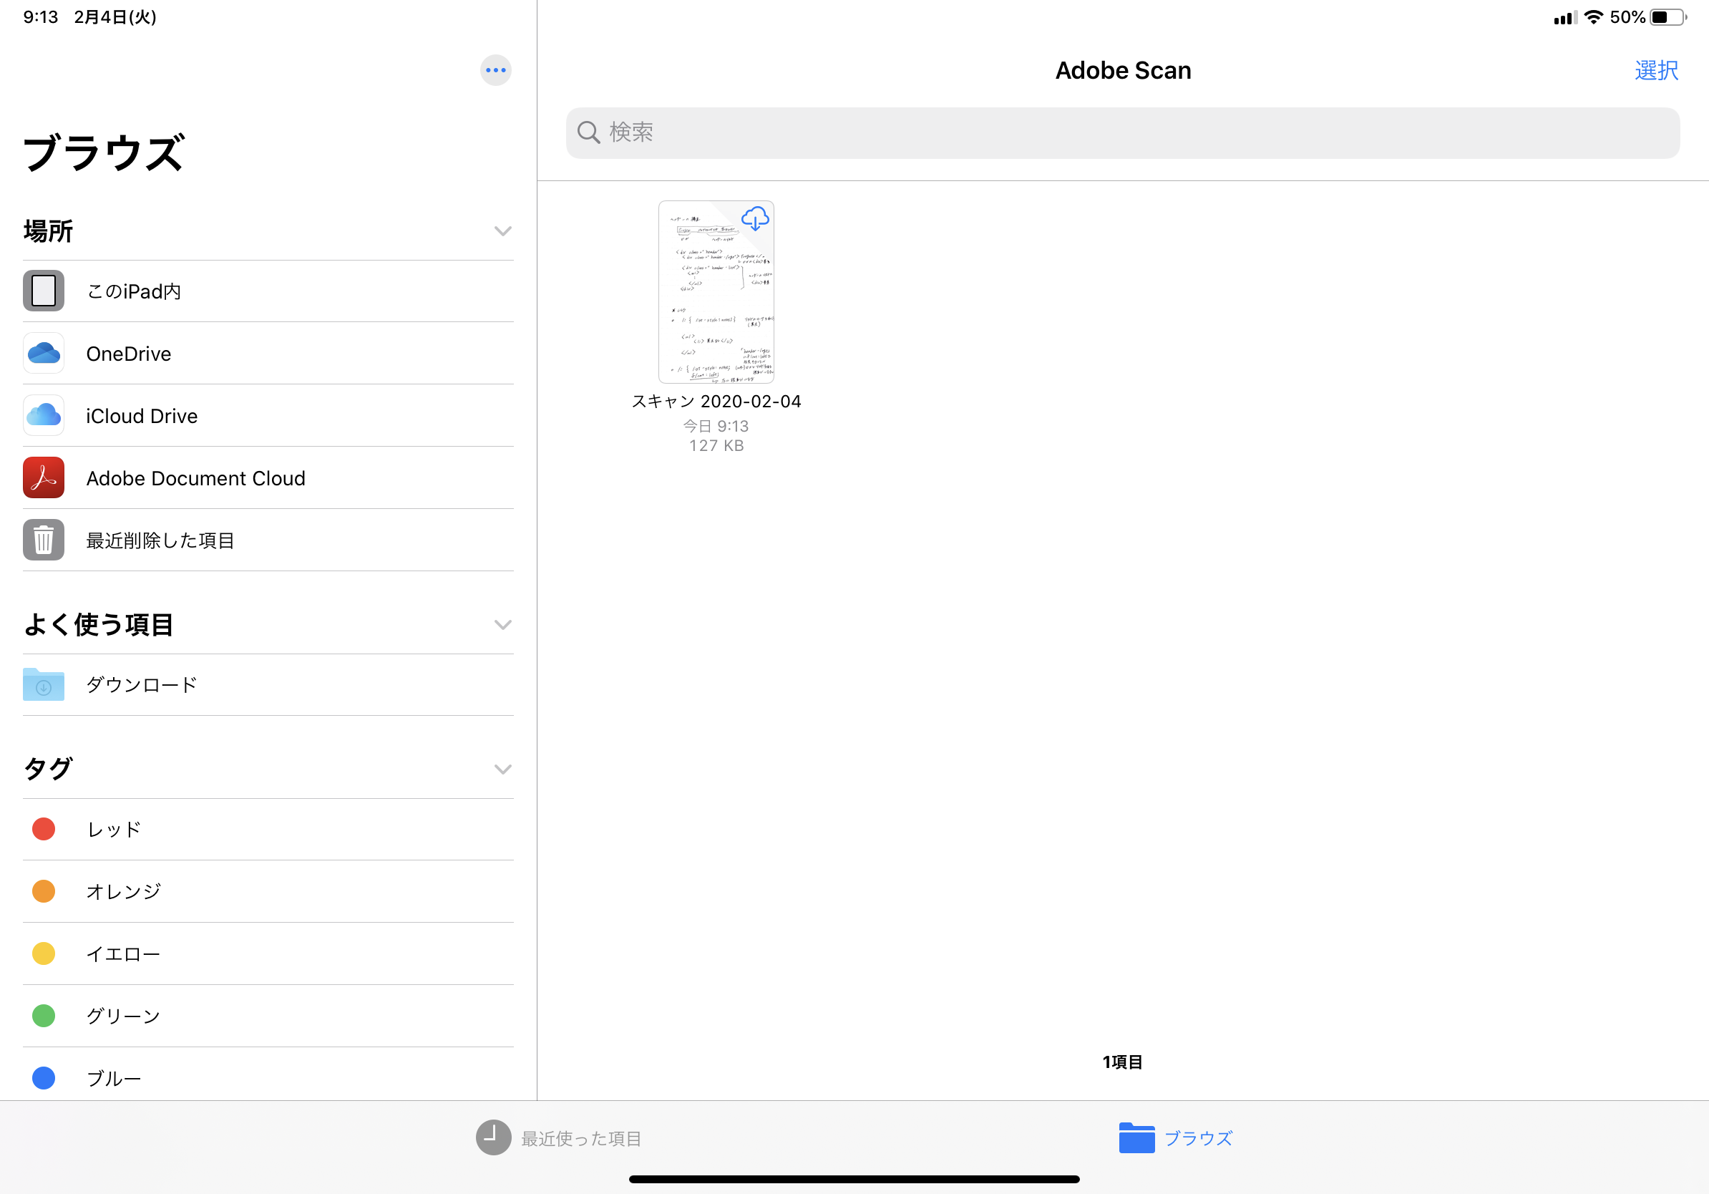1709x1194 pixels.
Task: Tap the 127 KB file size text
Action: (716, 446)
